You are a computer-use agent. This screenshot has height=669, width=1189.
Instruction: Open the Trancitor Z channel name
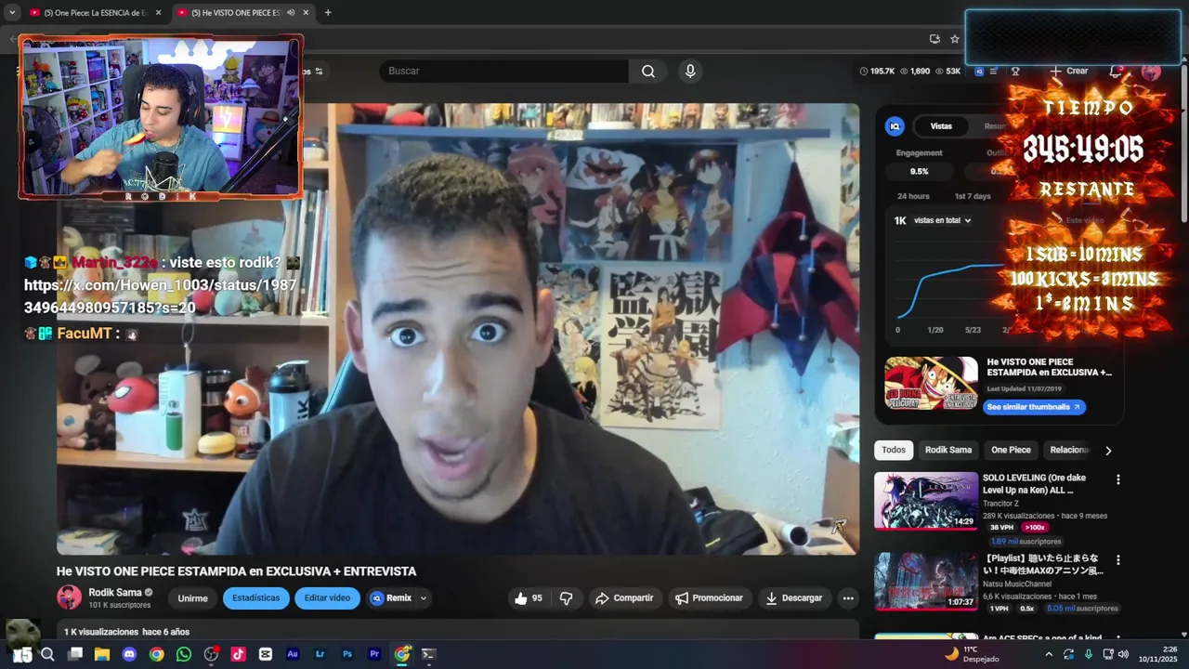tap(1000, 504)
